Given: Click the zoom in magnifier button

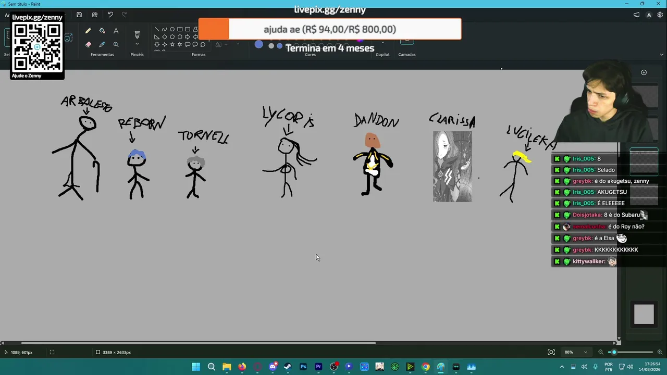Looking at the screenshot, I should coord(660,352).
